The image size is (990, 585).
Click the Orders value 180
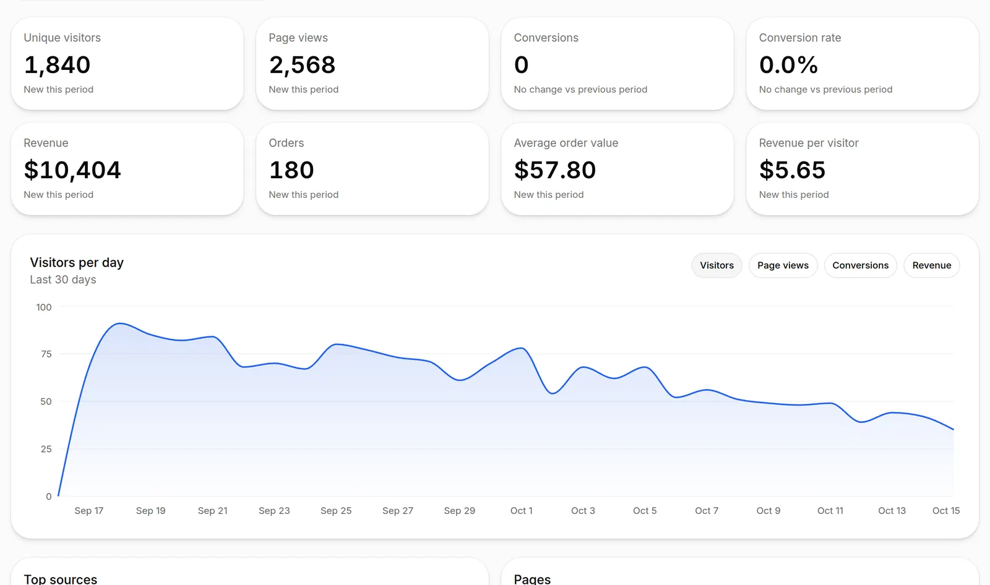[291, 170]
